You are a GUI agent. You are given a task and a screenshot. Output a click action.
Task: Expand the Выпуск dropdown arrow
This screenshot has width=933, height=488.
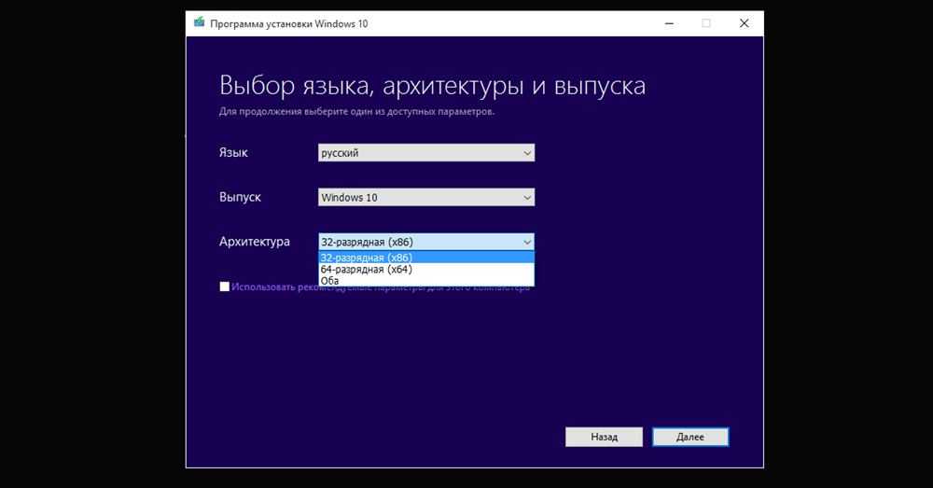(526, 198)
